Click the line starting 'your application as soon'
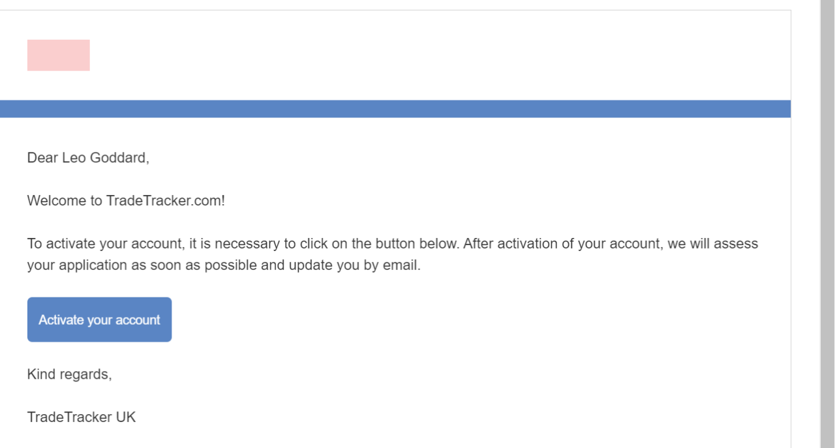This screenshot has height=448, width=835. coord(224,266)
